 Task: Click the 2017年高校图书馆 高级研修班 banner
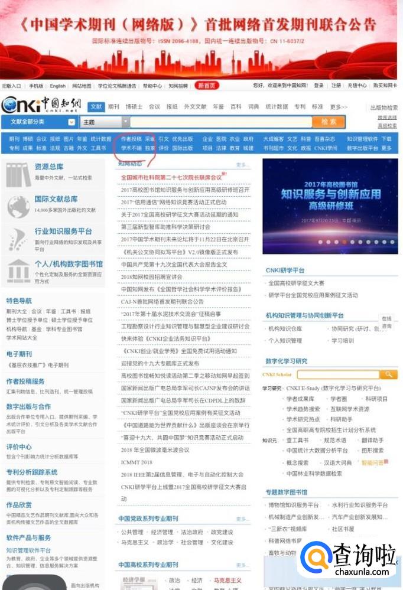coord(330,206)
